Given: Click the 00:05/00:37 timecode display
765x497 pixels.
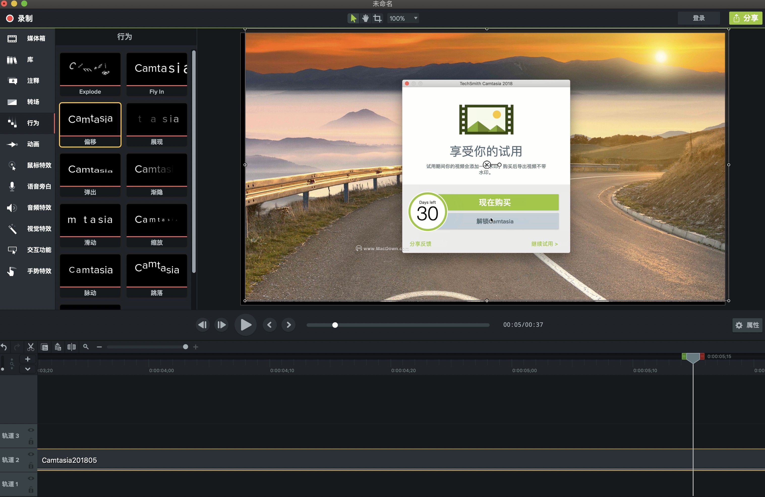Looking at the screenshot, I should 523,325.
